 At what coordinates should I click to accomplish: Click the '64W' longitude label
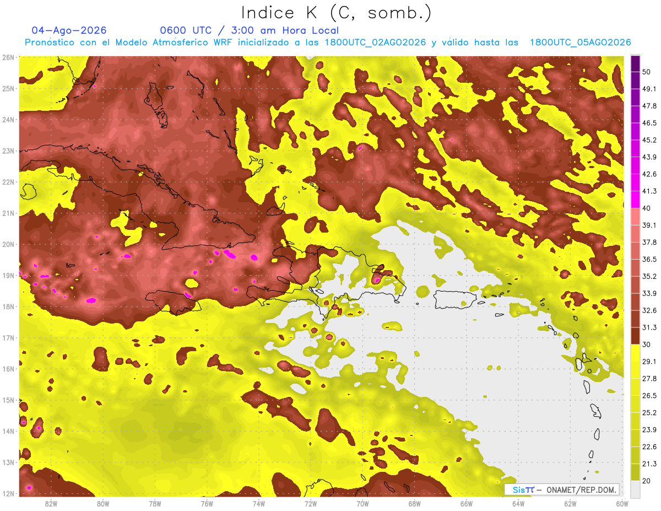(518, 504)
